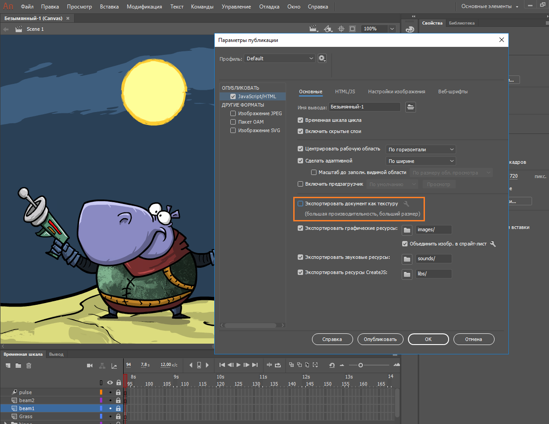
Task: Open the Модификация menu
Action: click(145, 7)
